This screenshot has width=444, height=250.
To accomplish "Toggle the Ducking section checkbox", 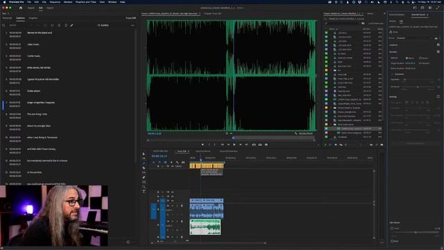I will click(x=438, y=97).
